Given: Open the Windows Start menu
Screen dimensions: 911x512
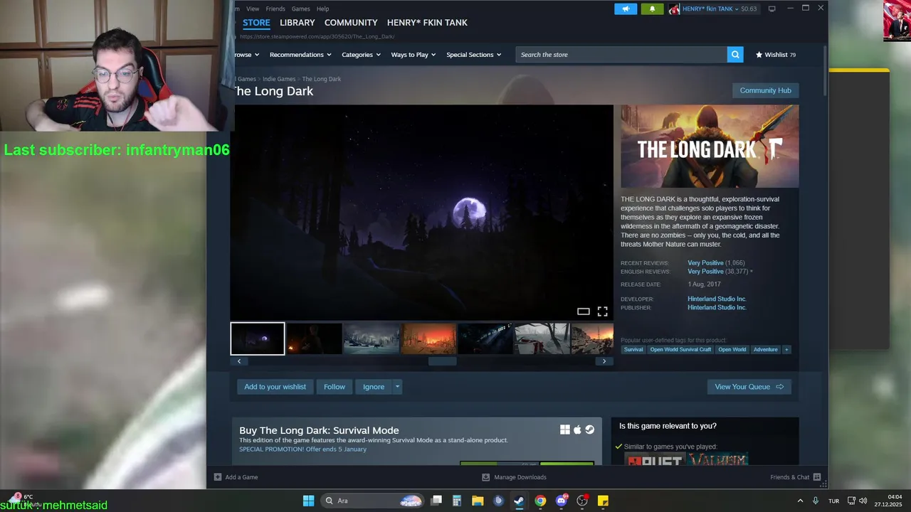Looking at the screenshot, I should point(308,501).
